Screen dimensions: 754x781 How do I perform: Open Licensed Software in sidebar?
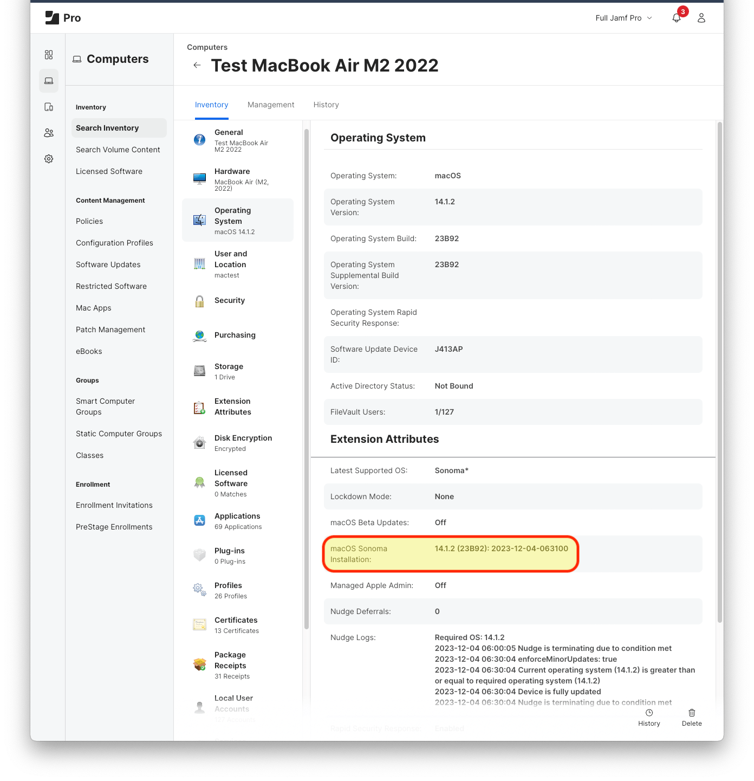click(x=109, y=171)
